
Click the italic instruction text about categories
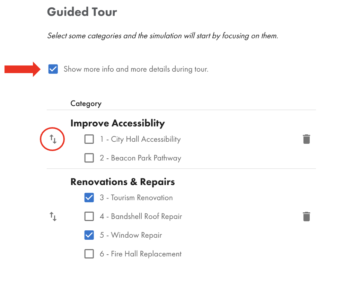click(x=163, y=36)
